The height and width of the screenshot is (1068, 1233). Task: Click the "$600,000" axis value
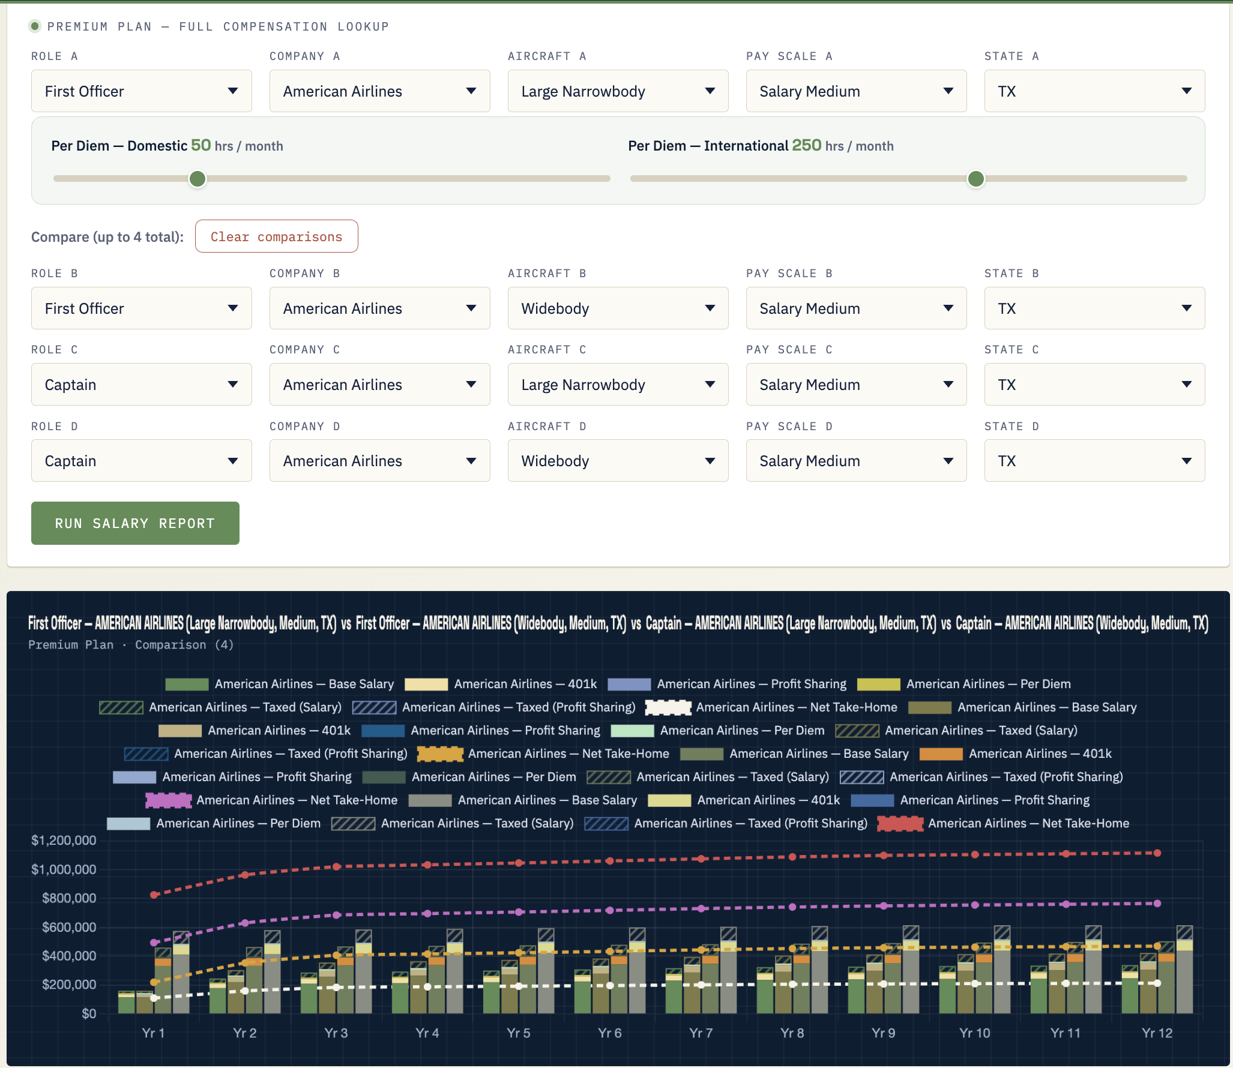point(69,928)
